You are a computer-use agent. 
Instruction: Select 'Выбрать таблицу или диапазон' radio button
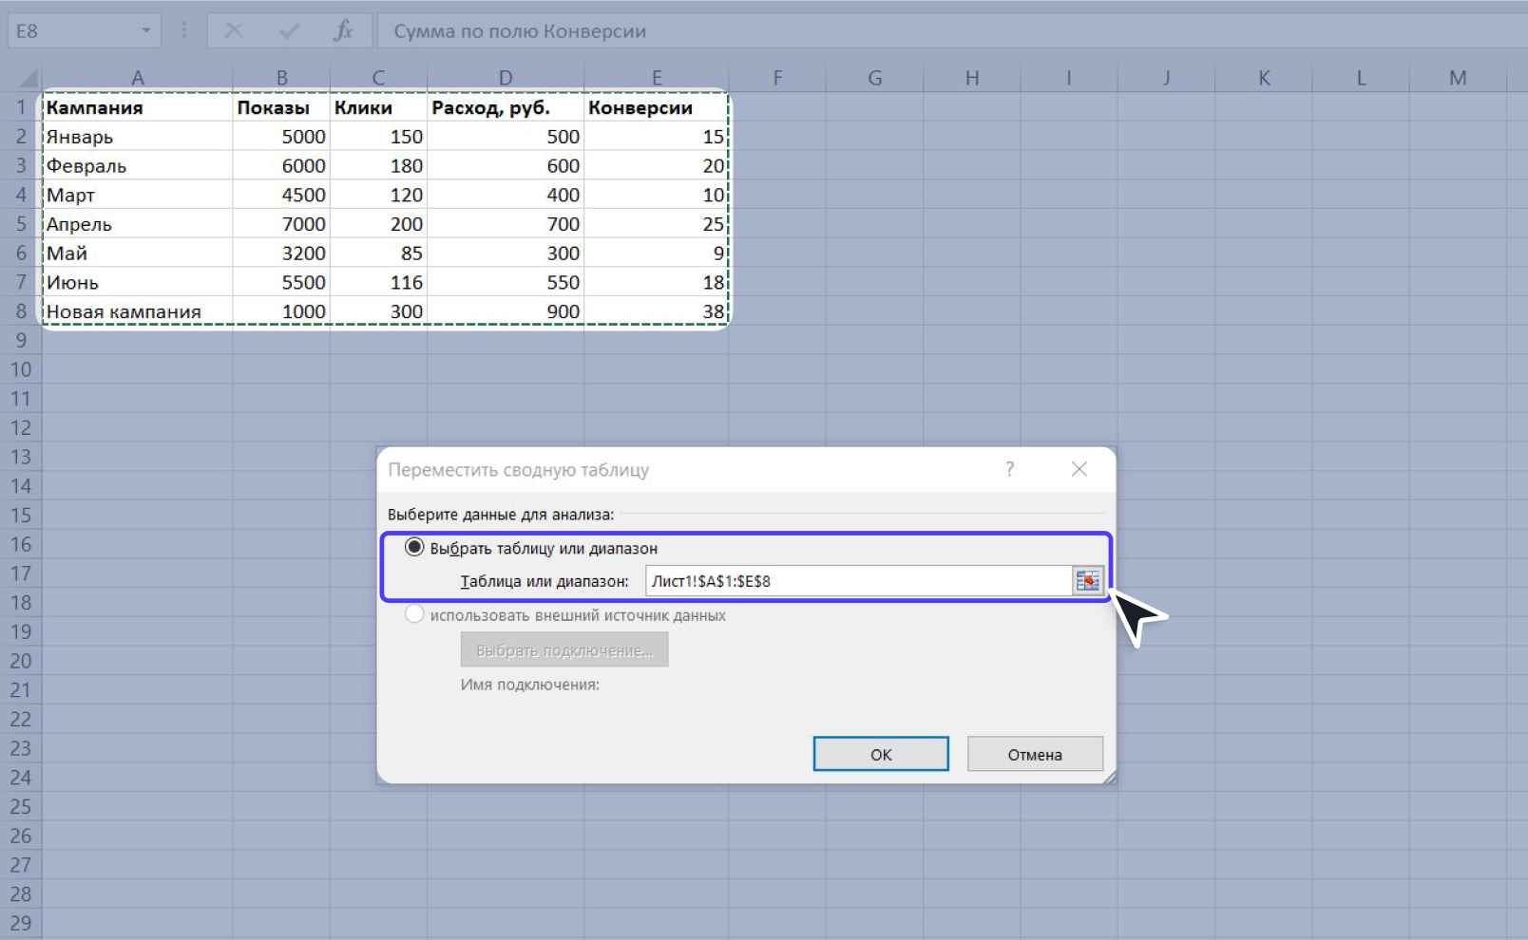pyautogui.click(x=414, y=548)
